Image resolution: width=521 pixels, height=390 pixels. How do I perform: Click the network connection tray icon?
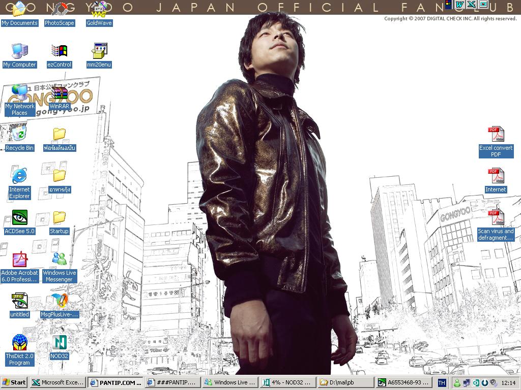point(467,383)
